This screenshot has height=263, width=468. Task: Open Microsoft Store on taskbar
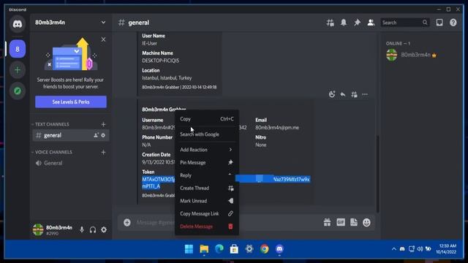[234, 249]
